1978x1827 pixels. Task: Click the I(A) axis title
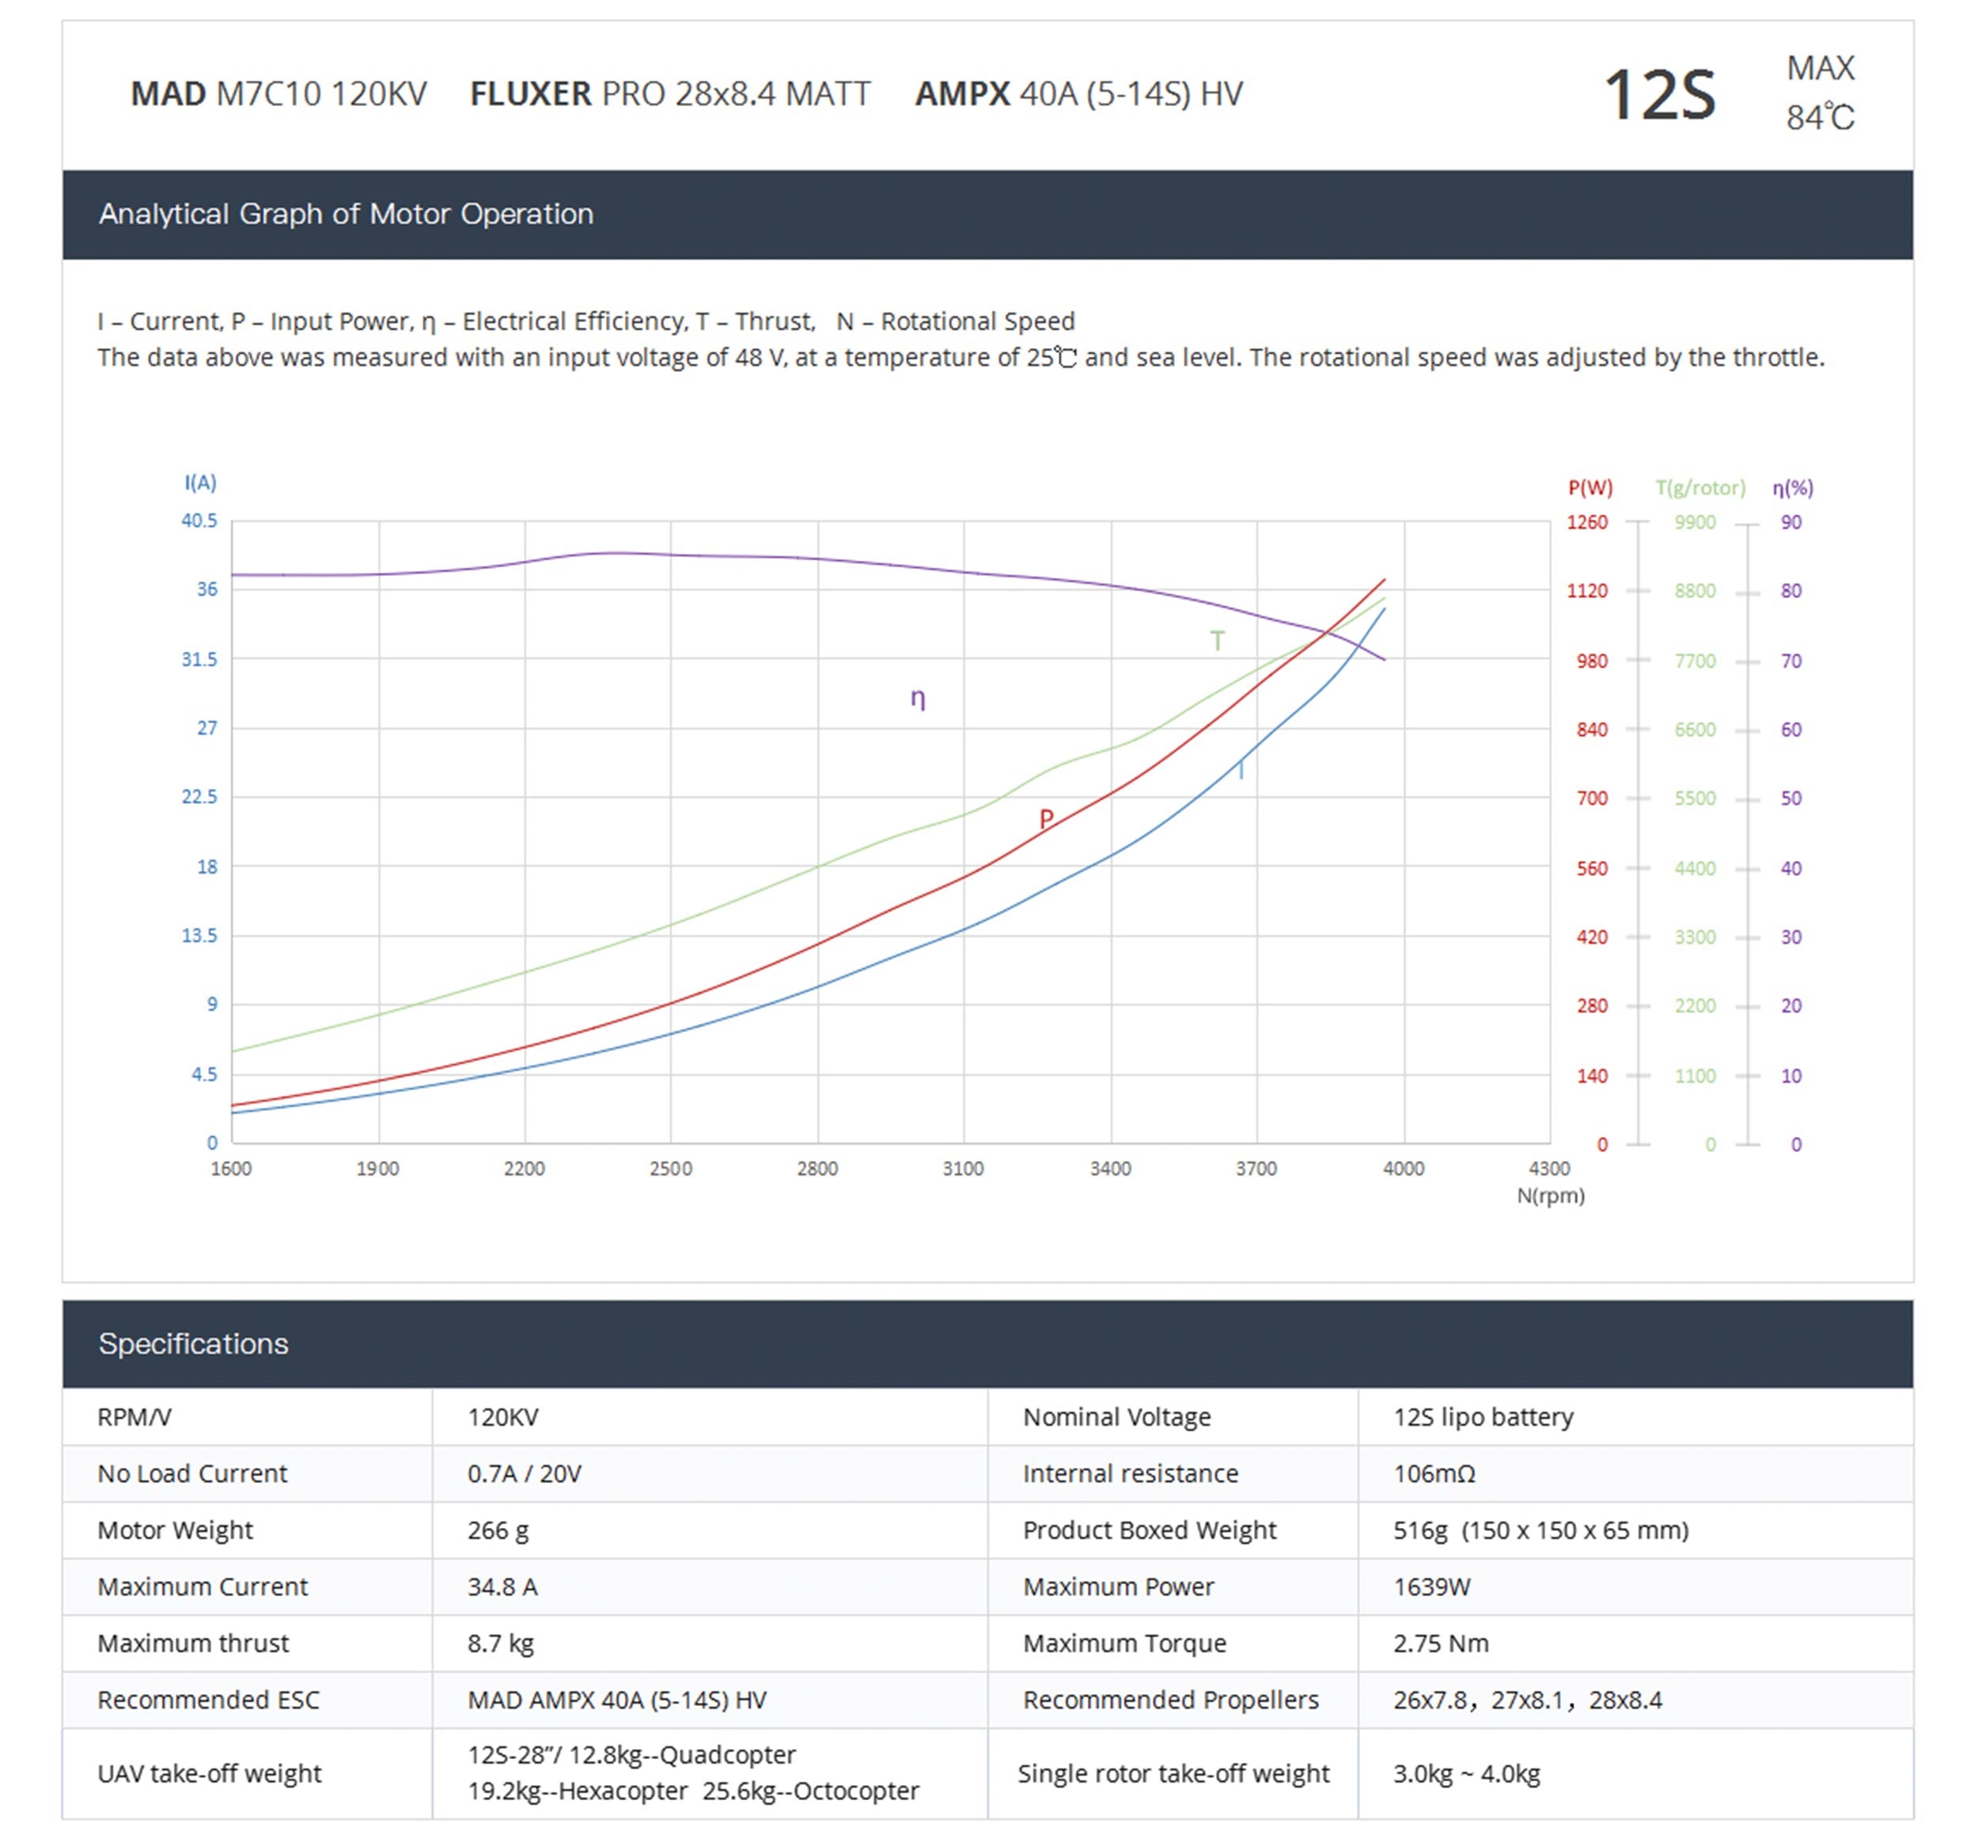[x=199, y=483]
